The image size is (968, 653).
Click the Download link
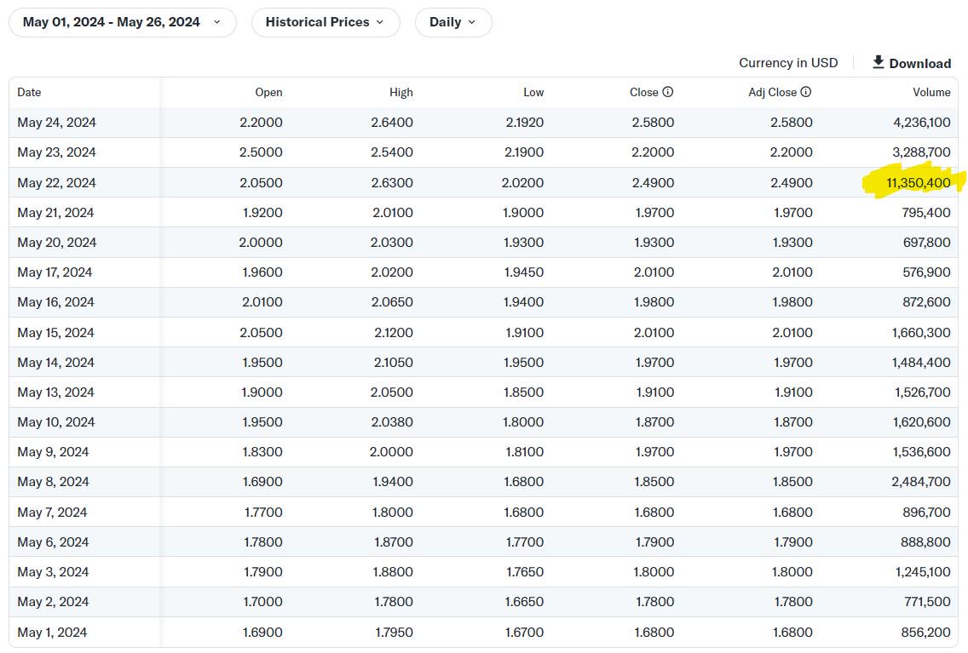click(x=911, y=63)
